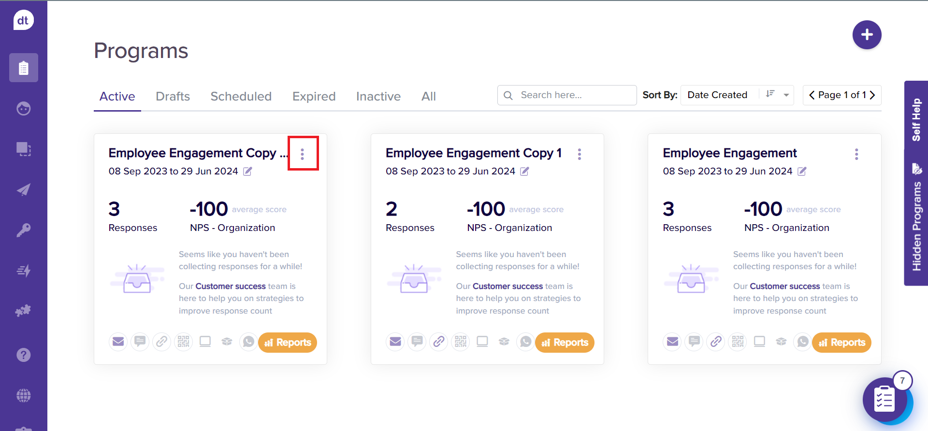Open the help question mark in sidebar
Screen dimensions: 928x431
click(23, 355)
